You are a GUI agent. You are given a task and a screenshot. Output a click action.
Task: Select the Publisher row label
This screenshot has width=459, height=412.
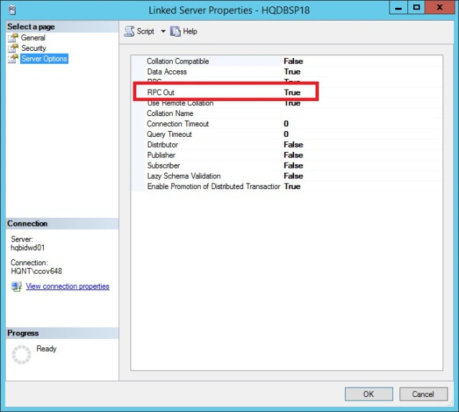pos(161,155)
